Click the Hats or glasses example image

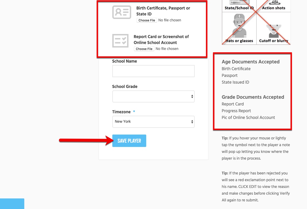239,28
